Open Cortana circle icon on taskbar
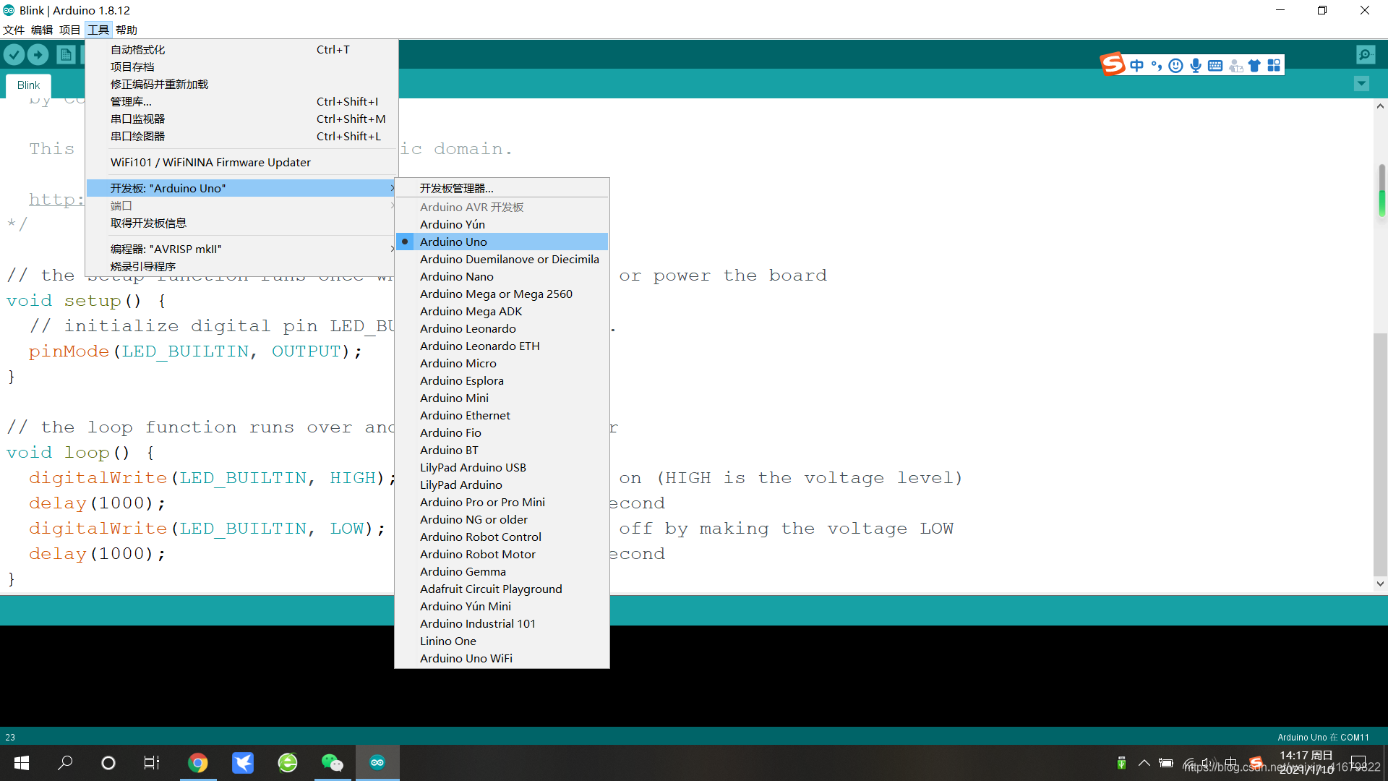Screen dimensions: 1388x781 (x=108, y=763)
